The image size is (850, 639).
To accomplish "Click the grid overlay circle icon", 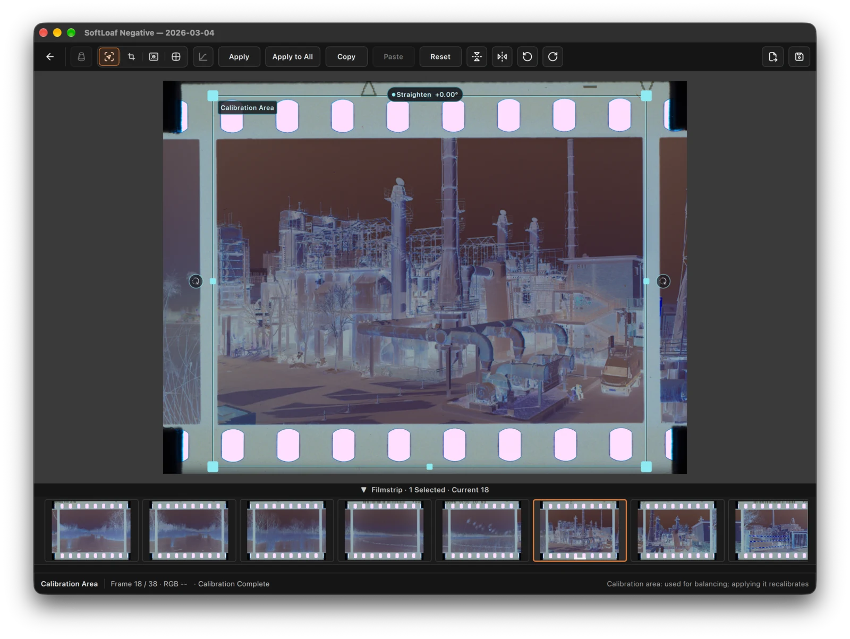I will point(176,57).
